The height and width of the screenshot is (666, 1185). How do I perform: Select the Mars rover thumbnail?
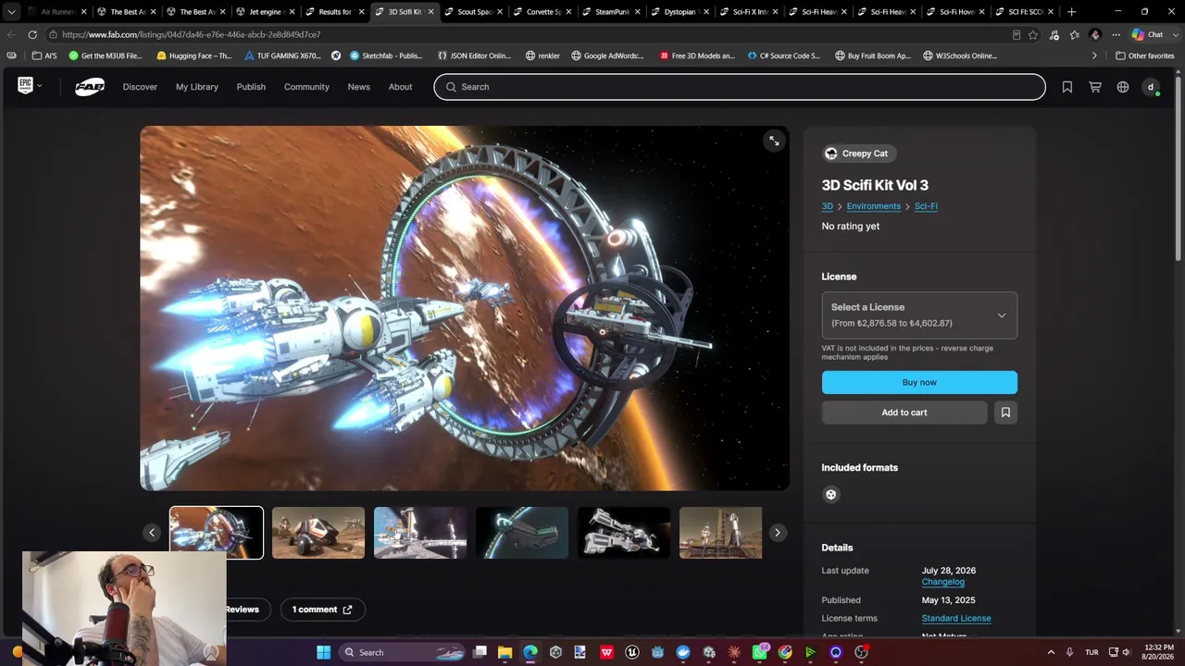(x=318, y=533)
